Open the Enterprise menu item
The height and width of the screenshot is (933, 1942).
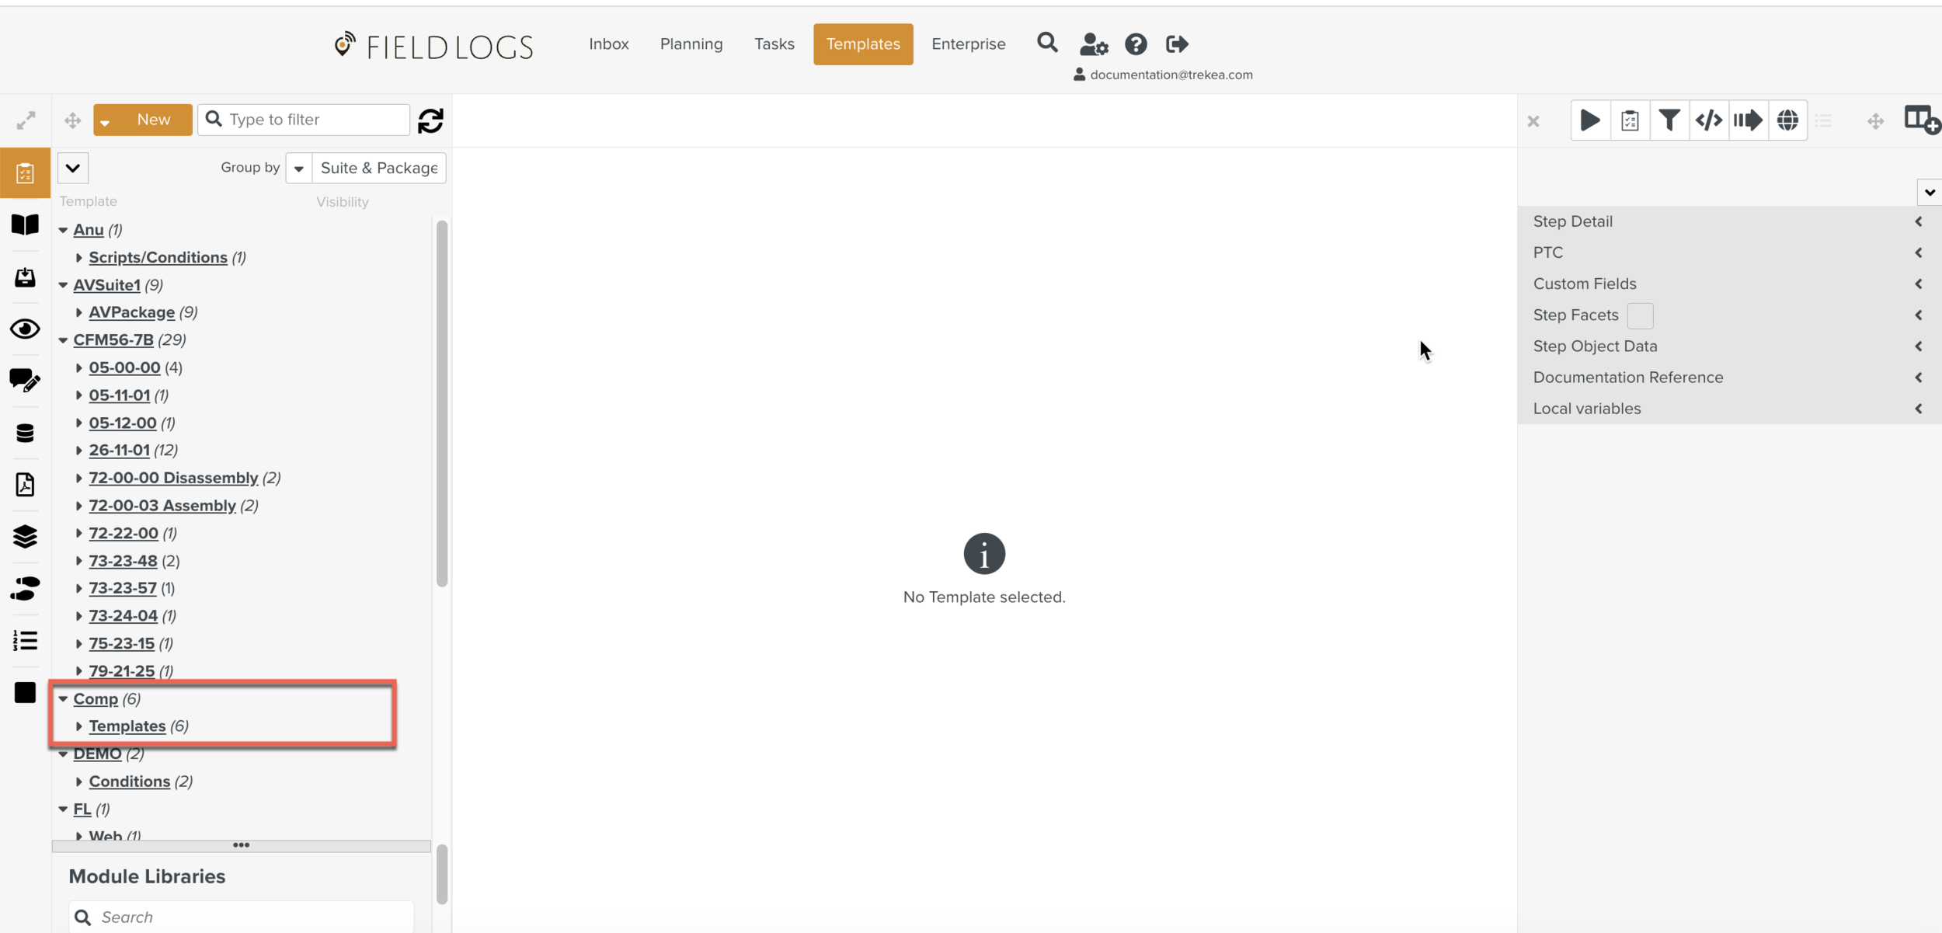[968, 44]
